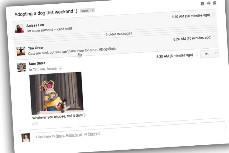This screenshot has width=229, height=153.
Task: Click Tim Greer's avatar
Action: (21, 51)
